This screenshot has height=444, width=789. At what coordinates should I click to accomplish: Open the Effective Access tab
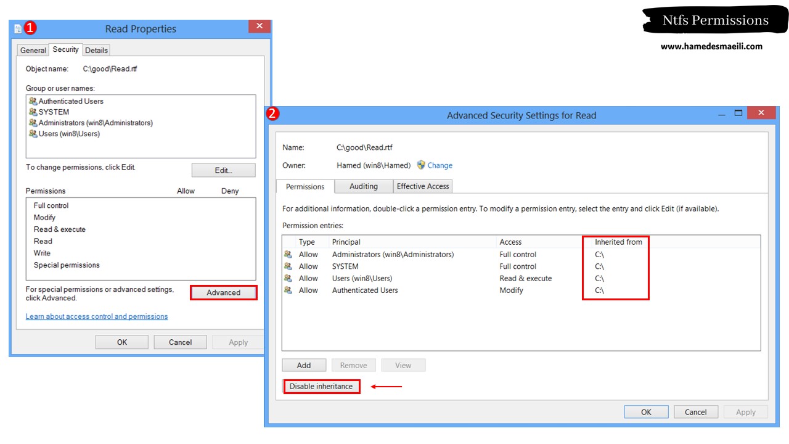coord(423,186)
